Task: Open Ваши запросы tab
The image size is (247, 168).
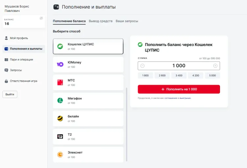Action: coord(127,21)
